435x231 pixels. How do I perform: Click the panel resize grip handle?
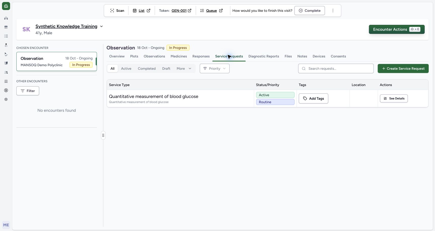click(x=103, y=135)
